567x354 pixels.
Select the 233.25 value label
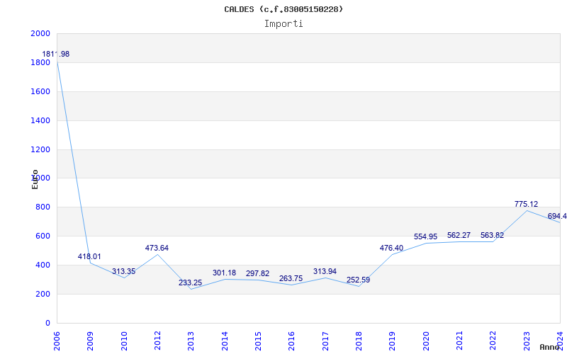click(190, 282)
